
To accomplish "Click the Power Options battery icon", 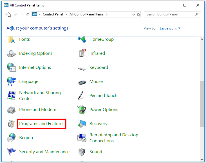I will coord(82,109).
